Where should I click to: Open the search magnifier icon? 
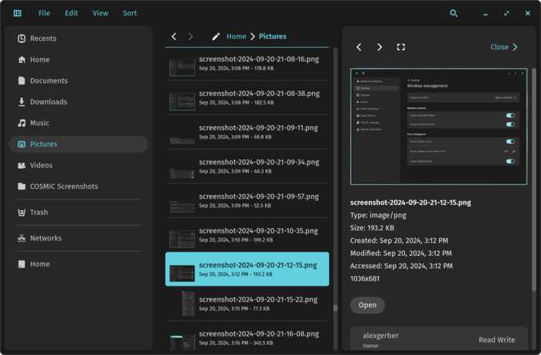(x=454, y=13)
